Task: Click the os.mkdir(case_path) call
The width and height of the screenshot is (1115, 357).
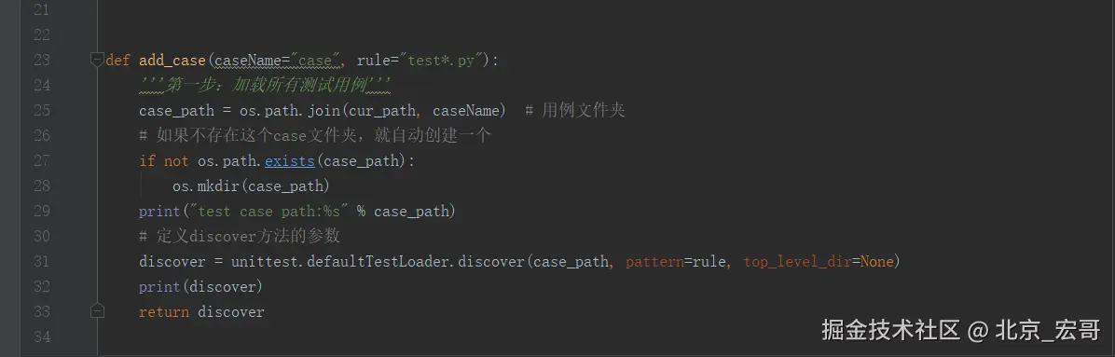Action: click(252, 186)
